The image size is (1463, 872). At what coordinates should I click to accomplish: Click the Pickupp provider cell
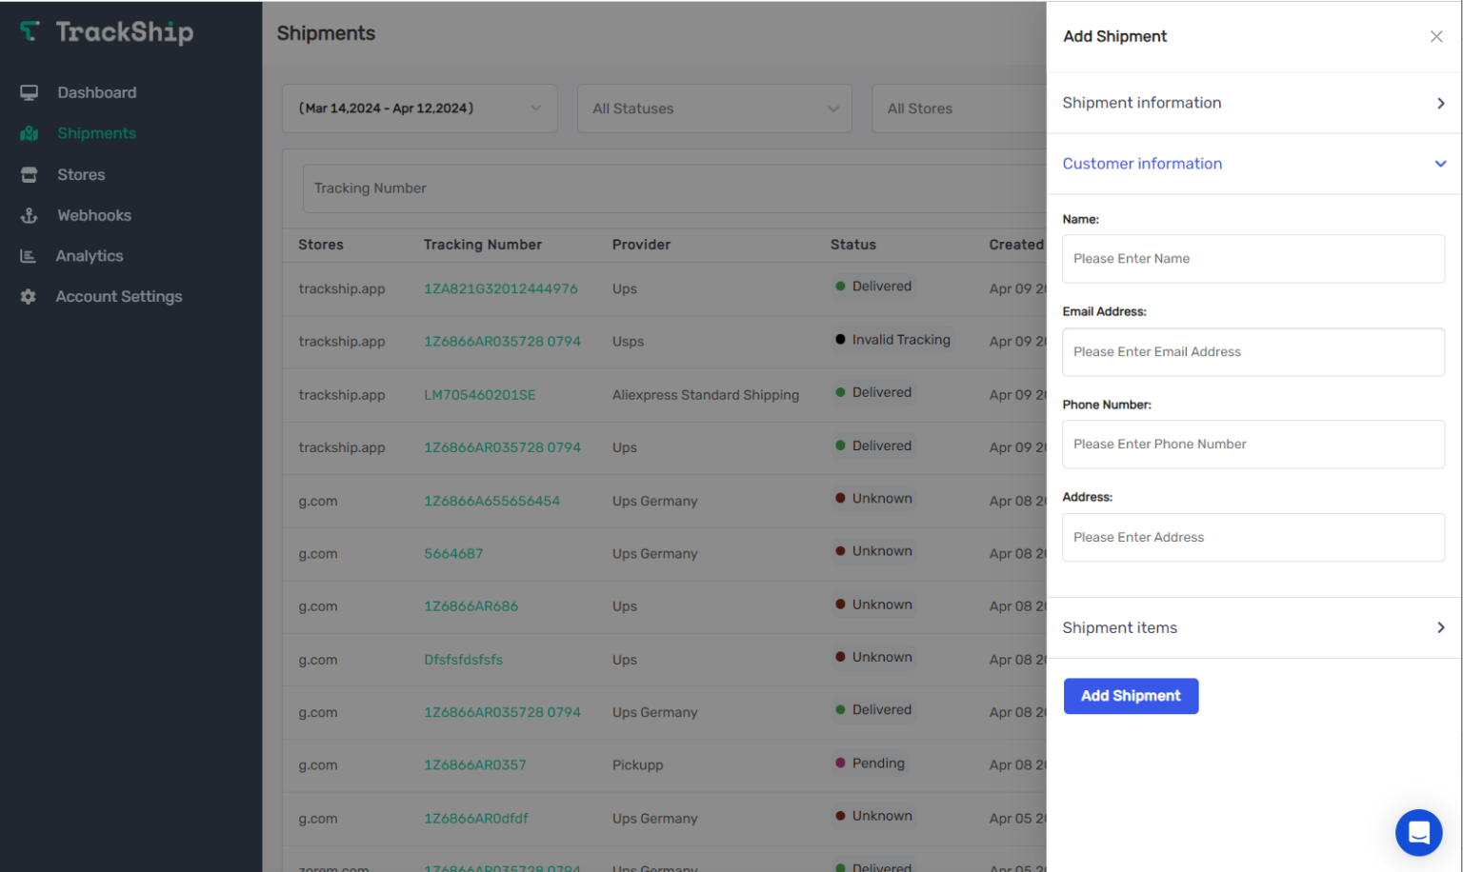pos(637,764)
